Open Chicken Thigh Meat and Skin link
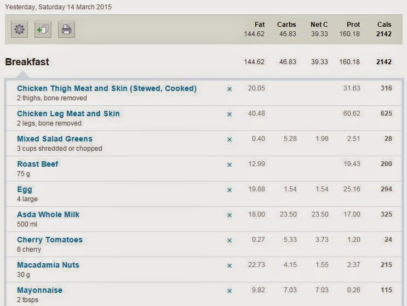The image size is (407, 306). pyautogui.click(x=107, y=89)
